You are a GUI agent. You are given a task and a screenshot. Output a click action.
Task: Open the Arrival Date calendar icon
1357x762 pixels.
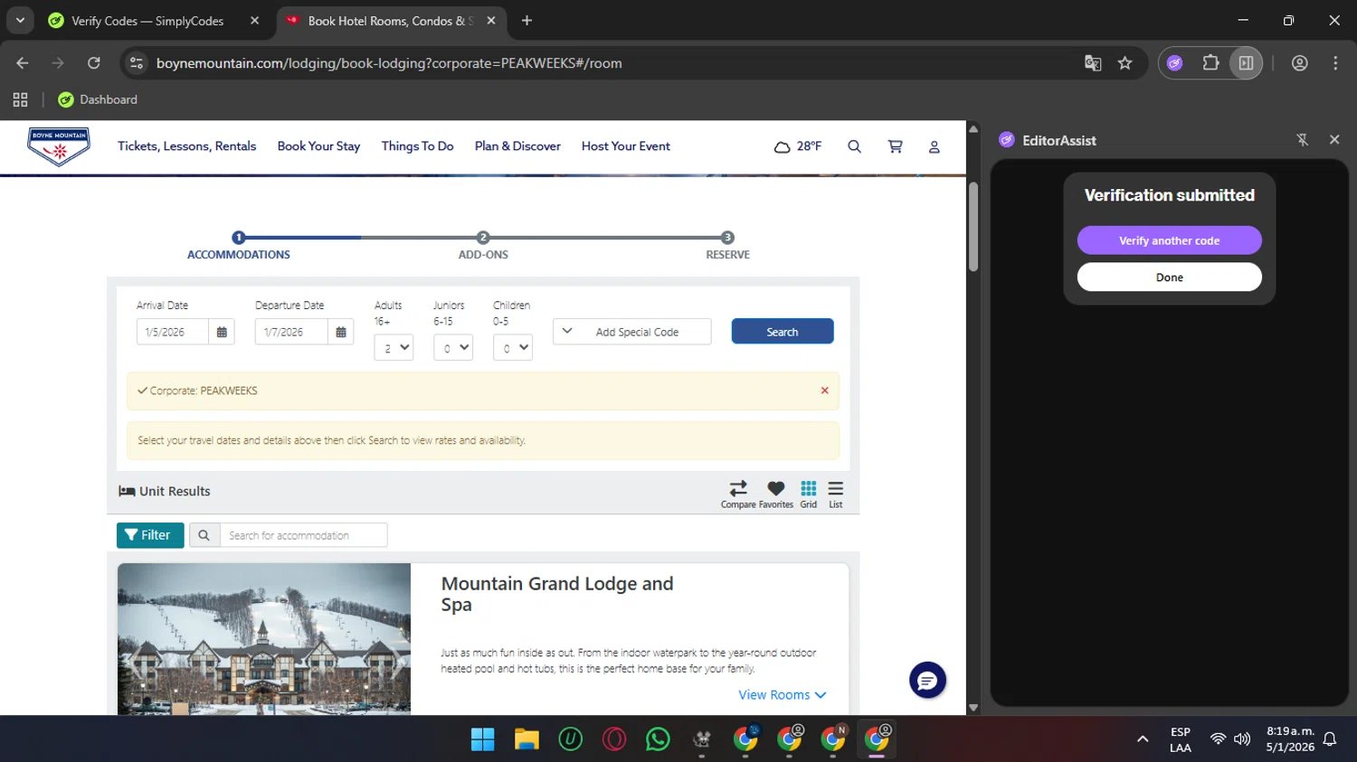point(222,332)
